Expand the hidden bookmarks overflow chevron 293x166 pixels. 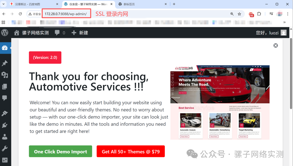tap(284, 22)
